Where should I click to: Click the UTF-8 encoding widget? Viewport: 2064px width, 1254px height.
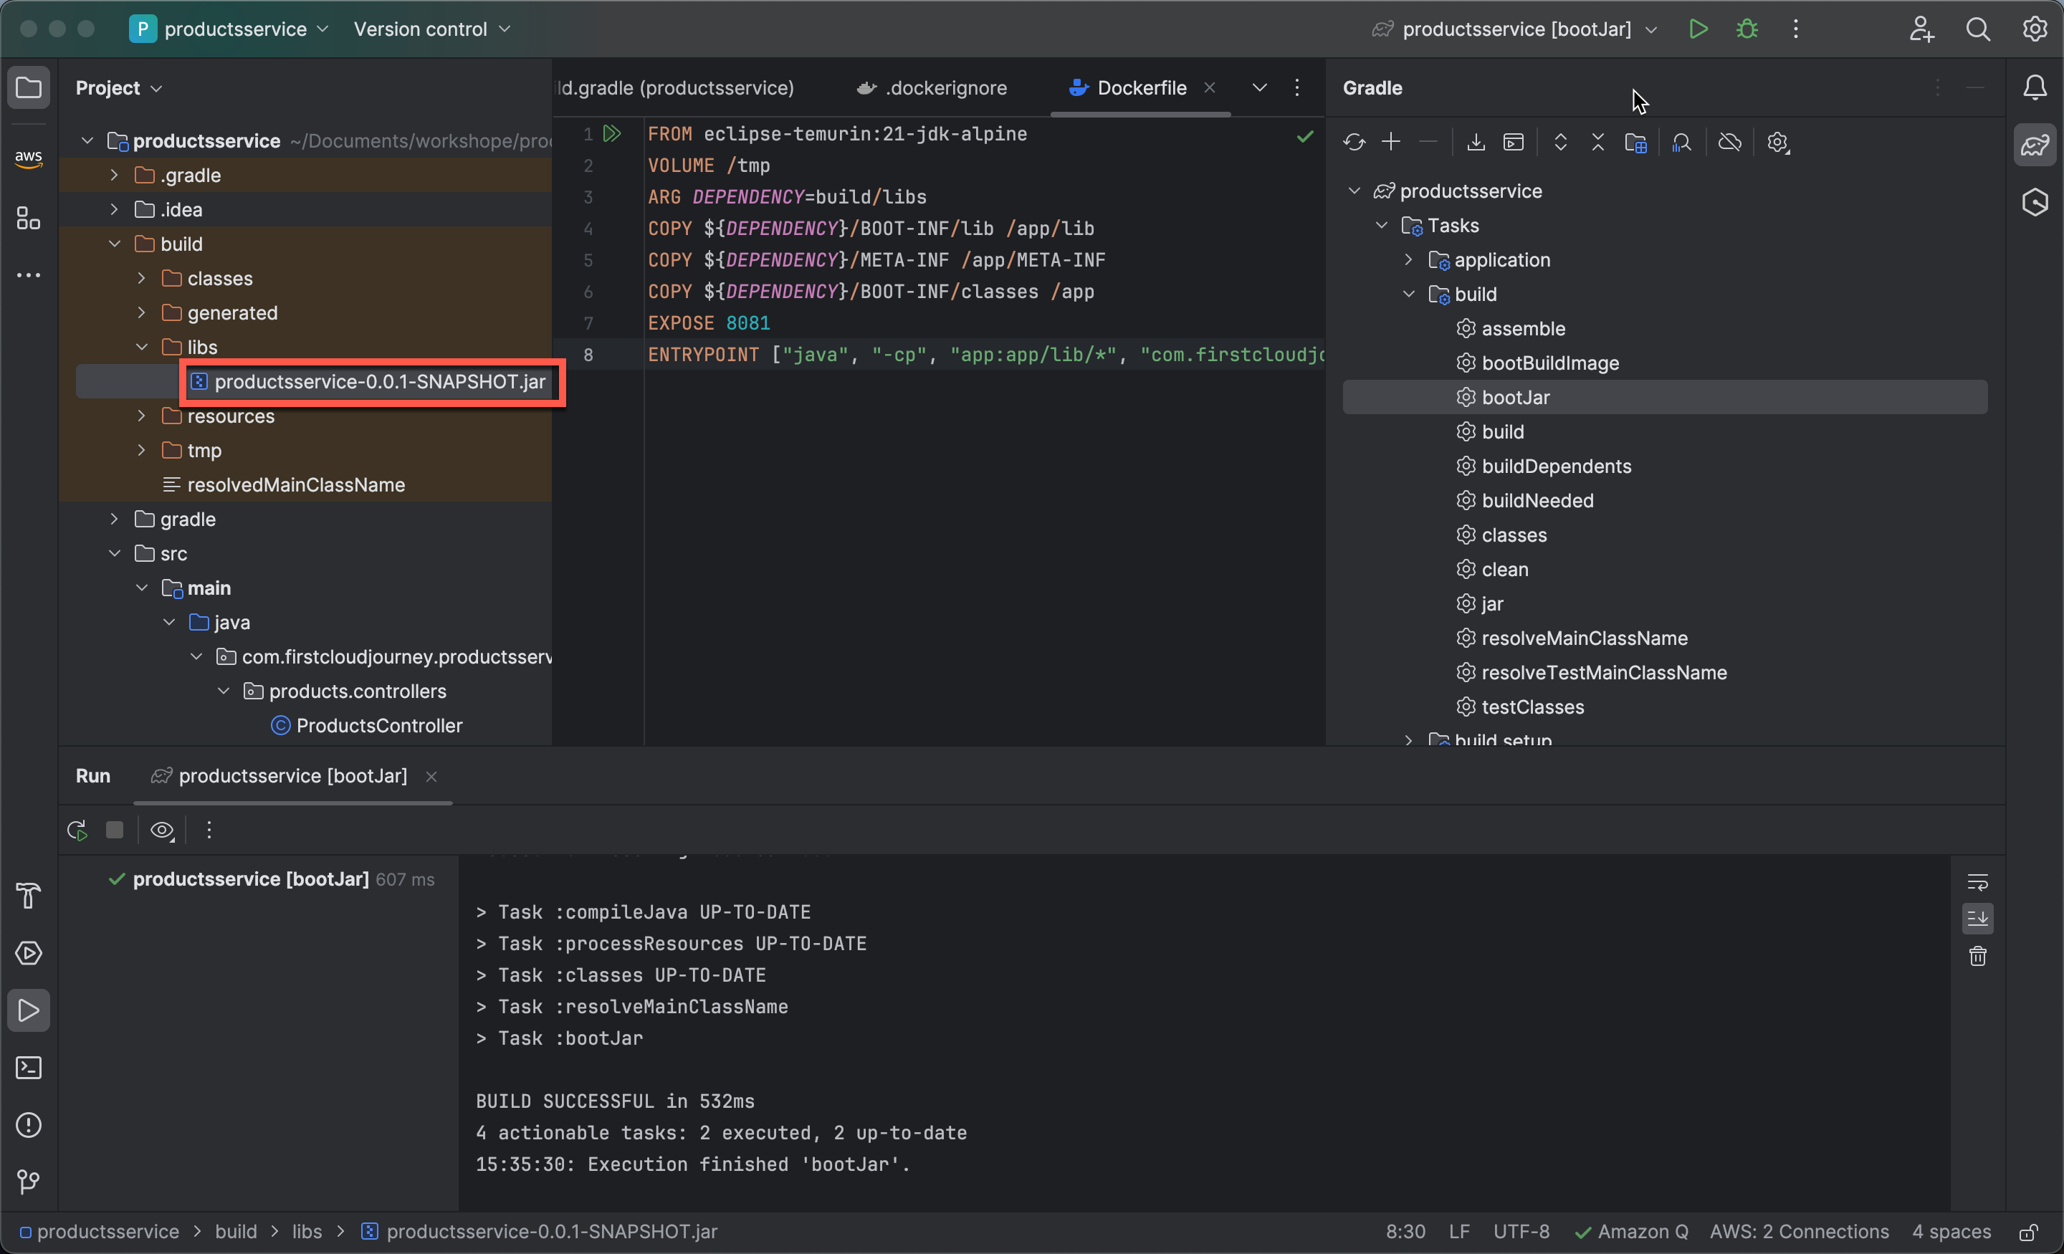pyautogui.click(x=1521, y=1233)
